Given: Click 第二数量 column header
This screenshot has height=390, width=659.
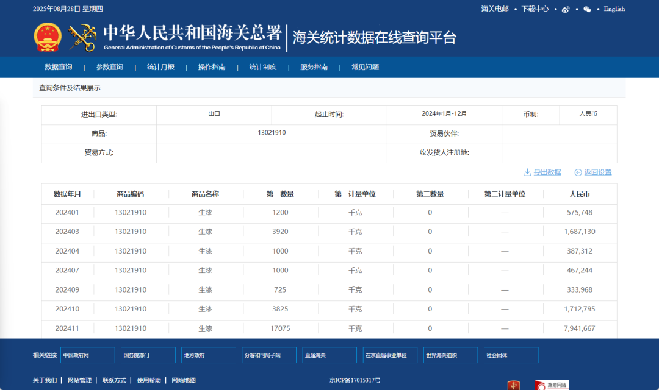Looking at the screenshot, I should tap(430, 194).
